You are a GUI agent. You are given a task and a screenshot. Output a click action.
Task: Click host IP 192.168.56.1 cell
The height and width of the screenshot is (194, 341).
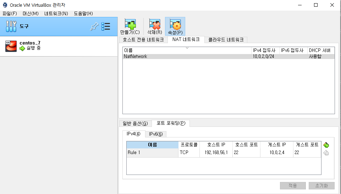pyautogui.click(x=216, y=153)
